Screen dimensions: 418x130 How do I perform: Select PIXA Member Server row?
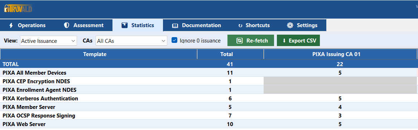pos(209,107)
